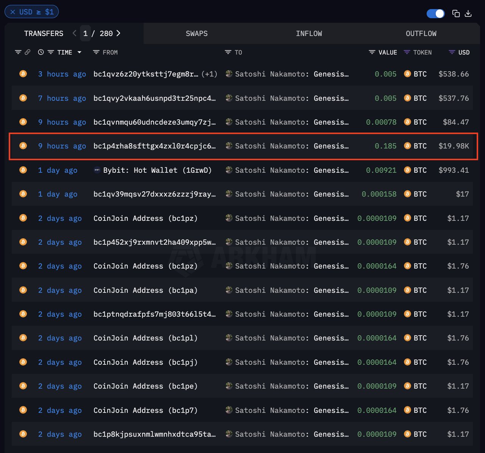Switch to the SWAPS tab

(196, 33)
